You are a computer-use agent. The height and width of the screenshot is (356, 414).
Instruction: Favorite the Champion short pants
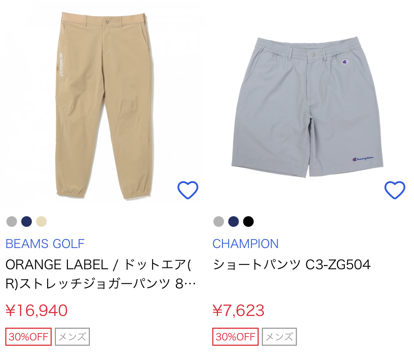(395, 190)
